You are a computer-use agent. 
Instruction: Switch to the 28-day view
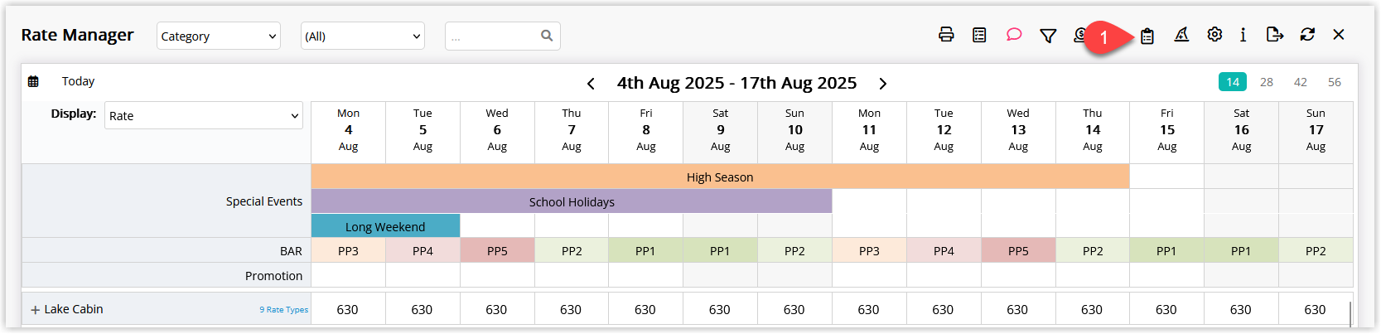click(1267, 82)
